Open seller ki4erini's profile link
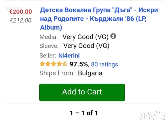 (x=69, y=55)
